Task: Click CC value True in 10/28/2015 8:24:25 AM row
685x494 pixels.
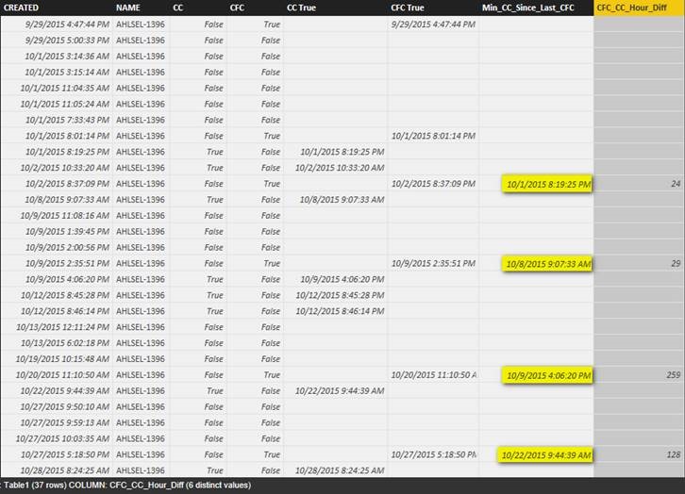Action: (x=215, y=470)
